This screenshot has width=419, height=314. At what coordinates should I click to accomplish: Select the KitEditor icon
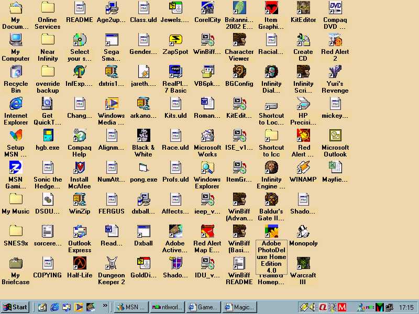pos(303,8)
